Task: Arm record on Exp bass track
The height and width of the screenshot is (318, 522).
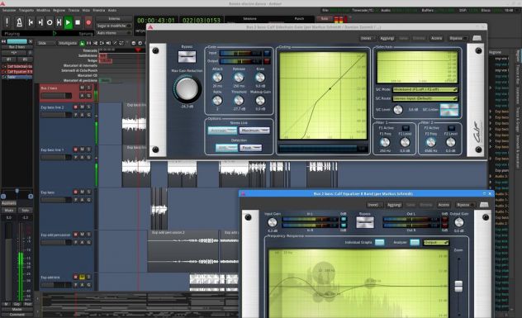Action: coord(75,192)
